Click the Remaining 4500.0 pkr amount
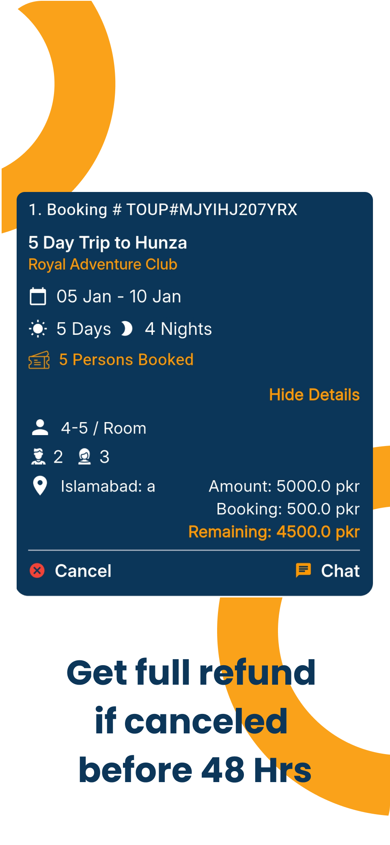Image resolution: width=390 pixels, height=845 pixels. pyautogui.click(x=274, y=532)
